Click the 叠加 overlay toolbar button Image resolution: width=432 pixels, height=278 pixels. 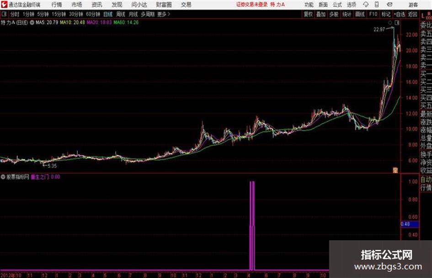tap(321, 14)
